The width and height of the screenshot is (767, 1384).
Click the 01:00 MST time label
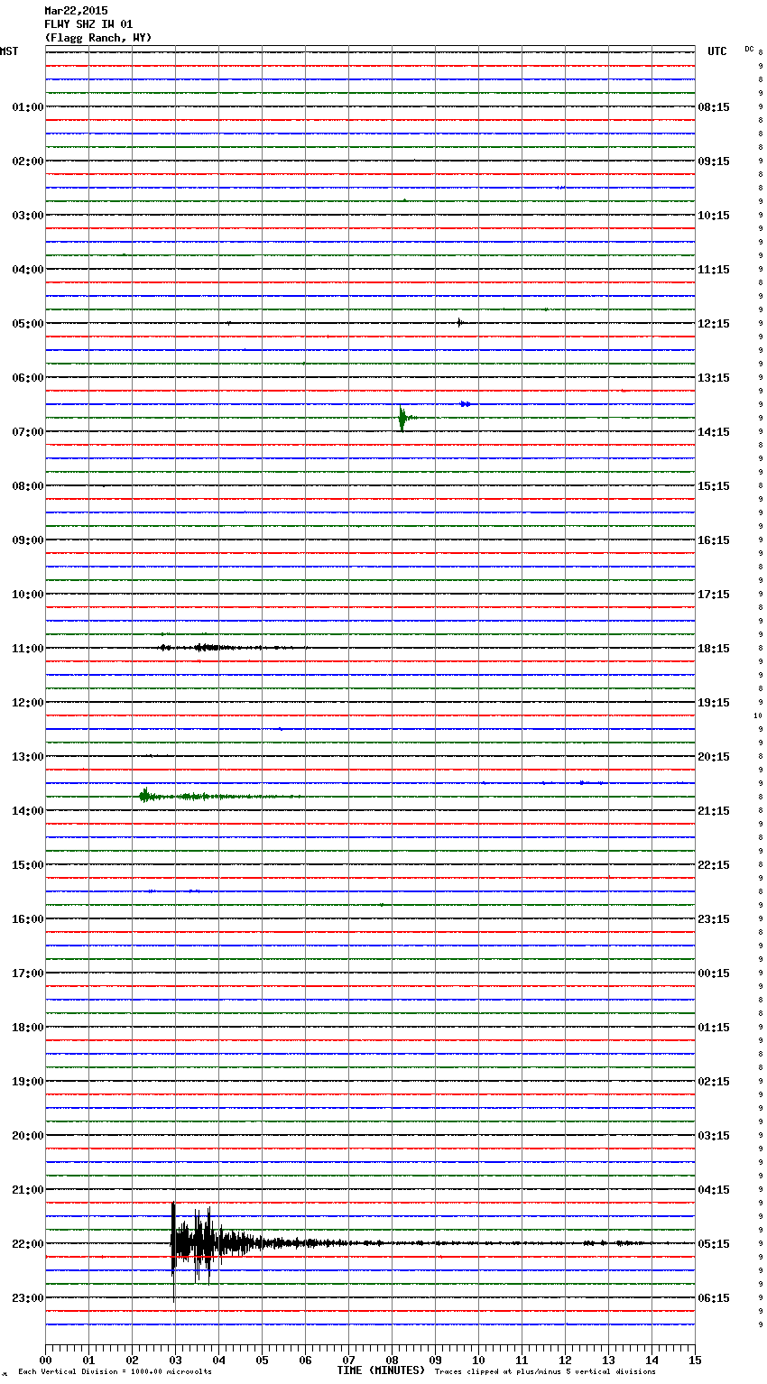[x=27, y=106]
